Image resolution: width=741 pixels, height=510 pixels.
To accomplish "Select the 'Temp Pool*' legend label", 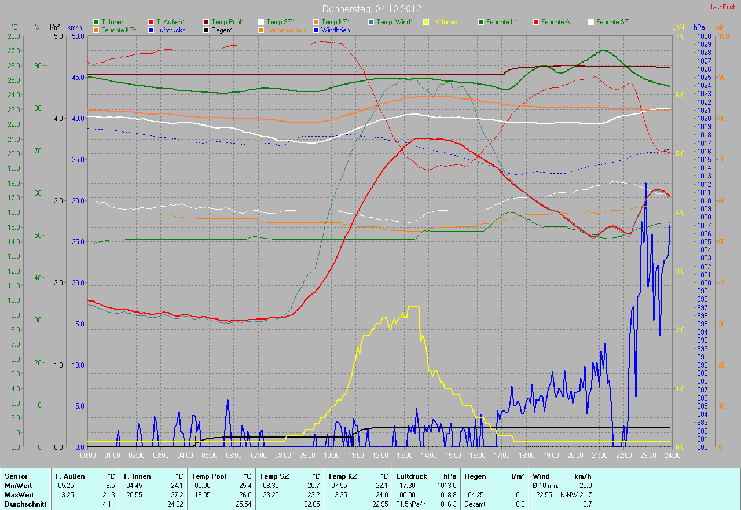I will click(x=228, y=22).
